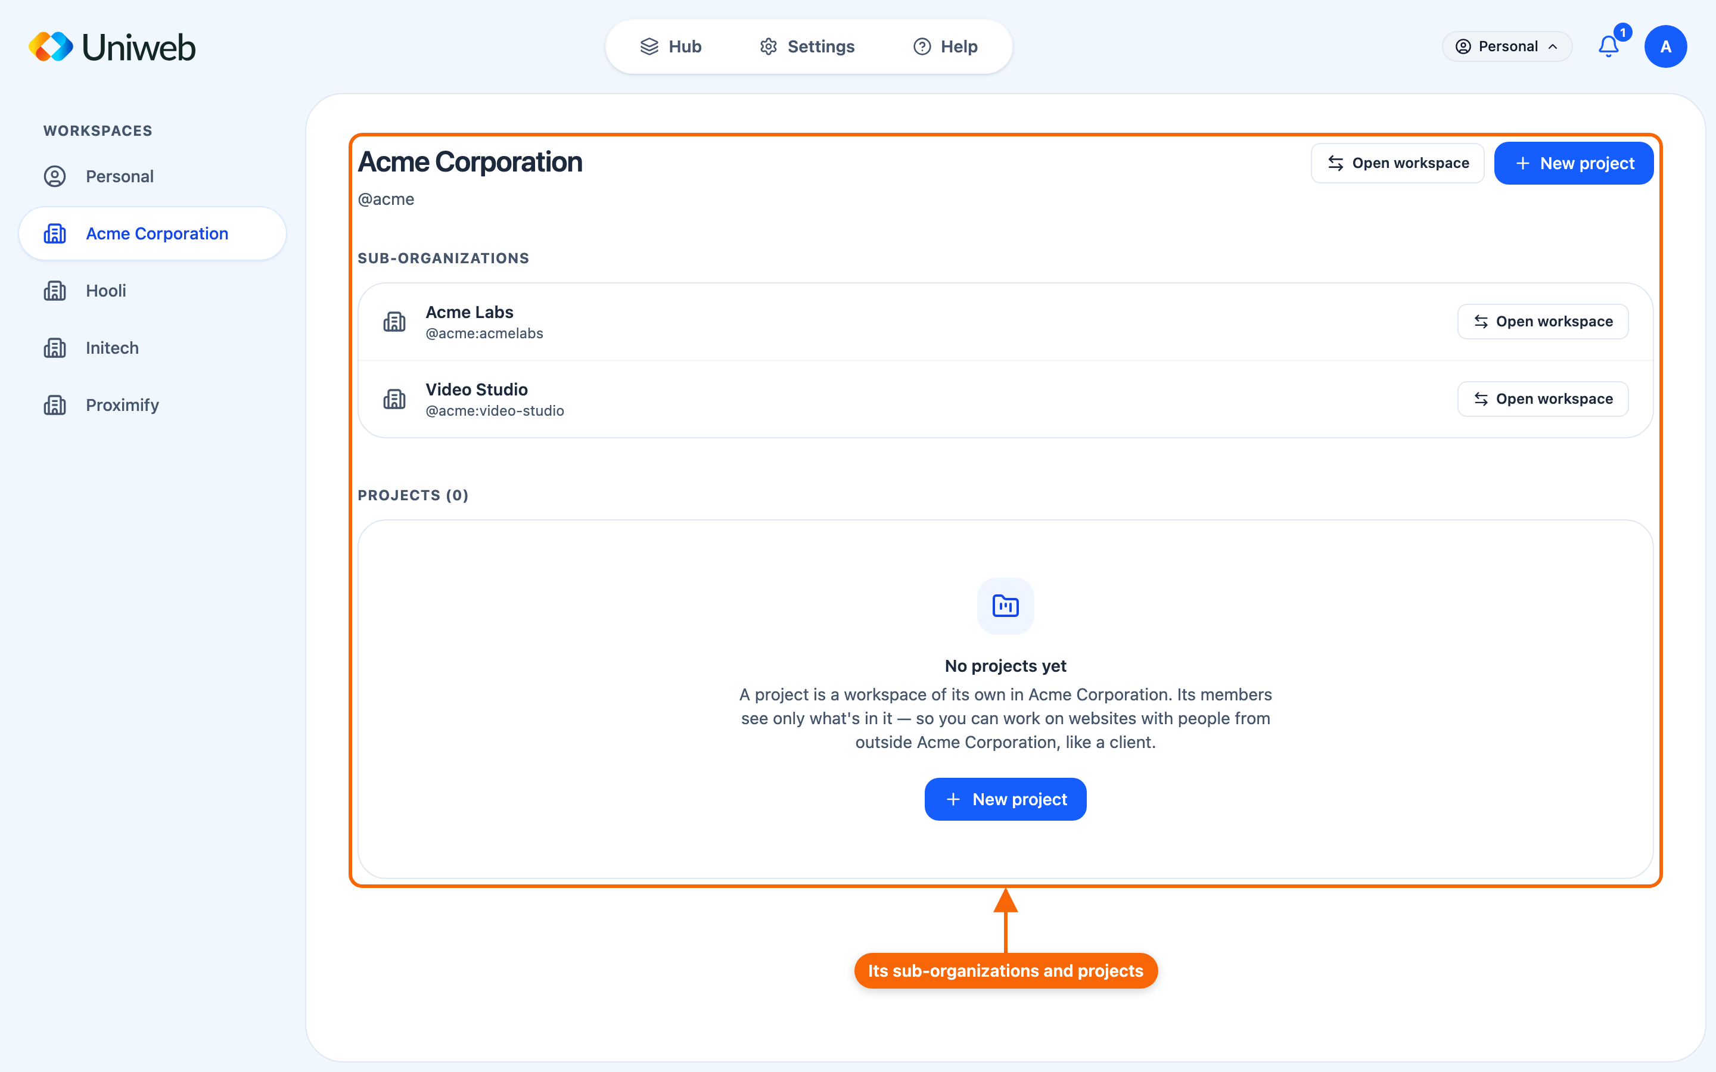Click New project button in header
This screenshot has width=1716, height=1072.
pos(1574,163)
